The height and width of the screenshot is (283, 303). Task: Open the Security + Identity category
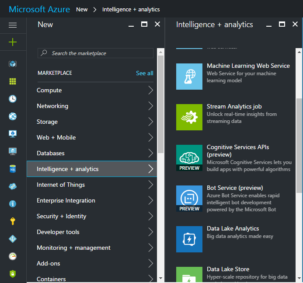(x=62, y=216)
